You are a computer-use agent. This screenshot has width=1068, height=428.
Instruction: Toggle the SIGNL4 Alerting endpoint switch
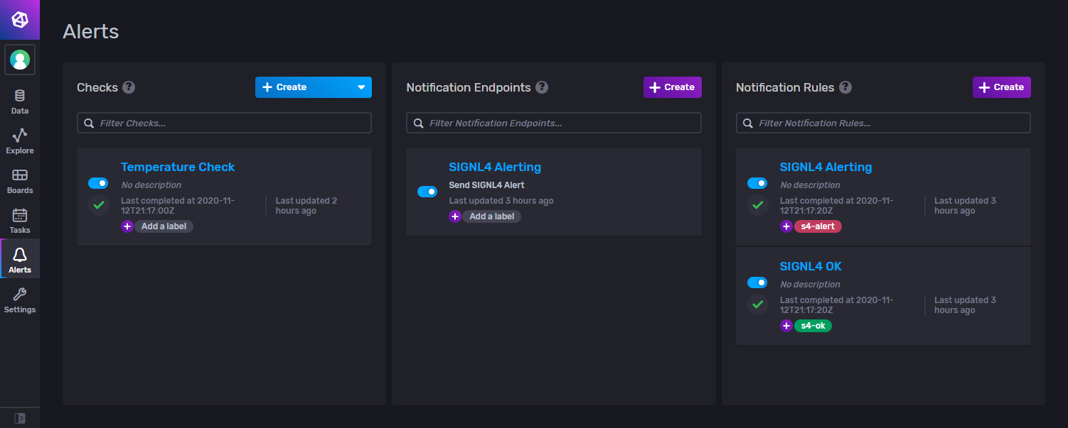point(427,192)
